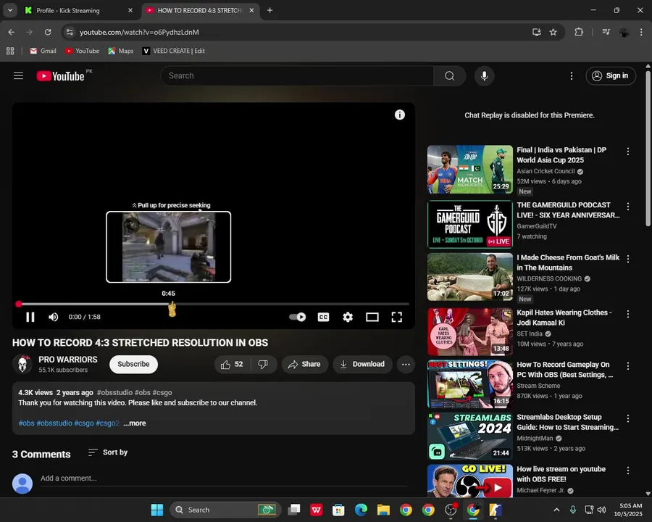Open Kapil Hates Wearing Clothes video
652x522 pixels.
click(x=470, y=332)
